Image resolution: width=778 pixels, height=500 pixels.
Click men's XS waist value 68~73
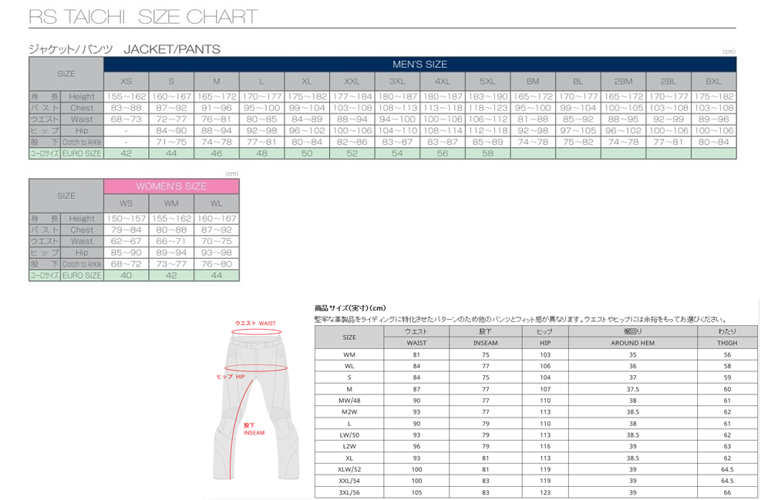point(126,119)
